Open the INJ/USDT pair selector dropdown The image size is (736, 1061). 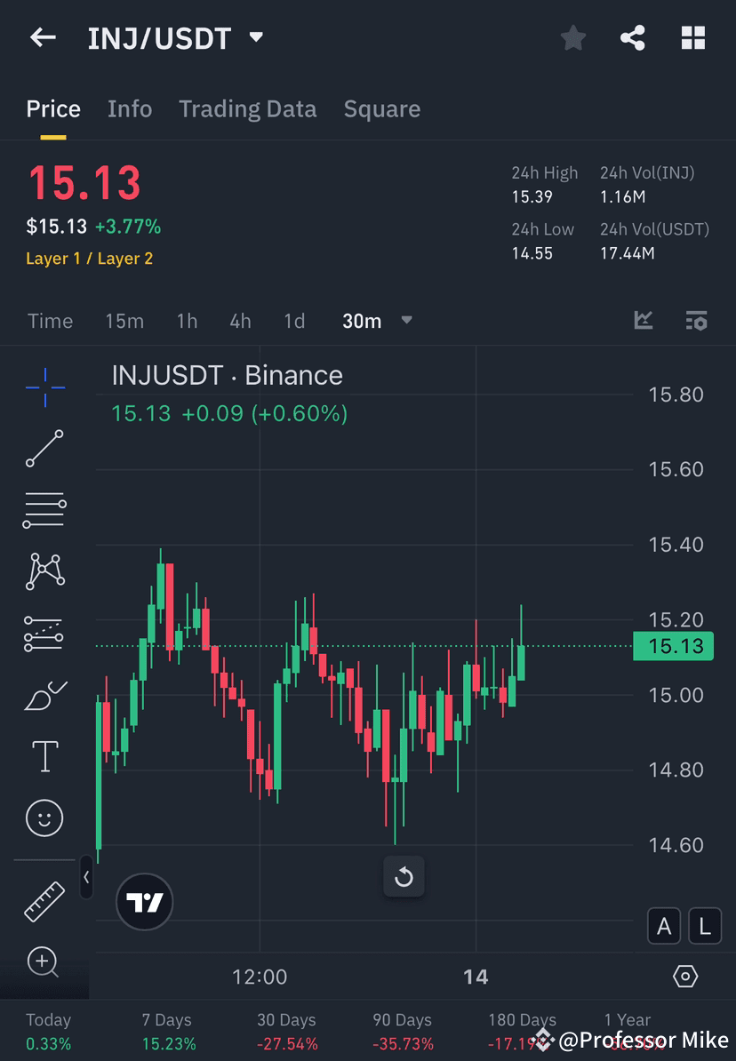click(x=176, y=37)
